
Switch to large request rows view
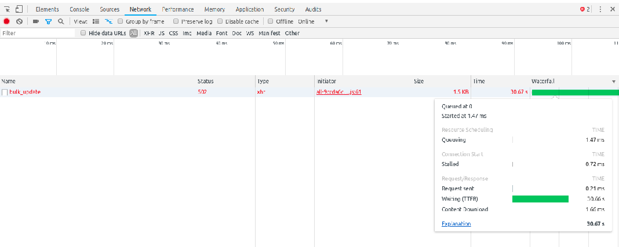96,21
